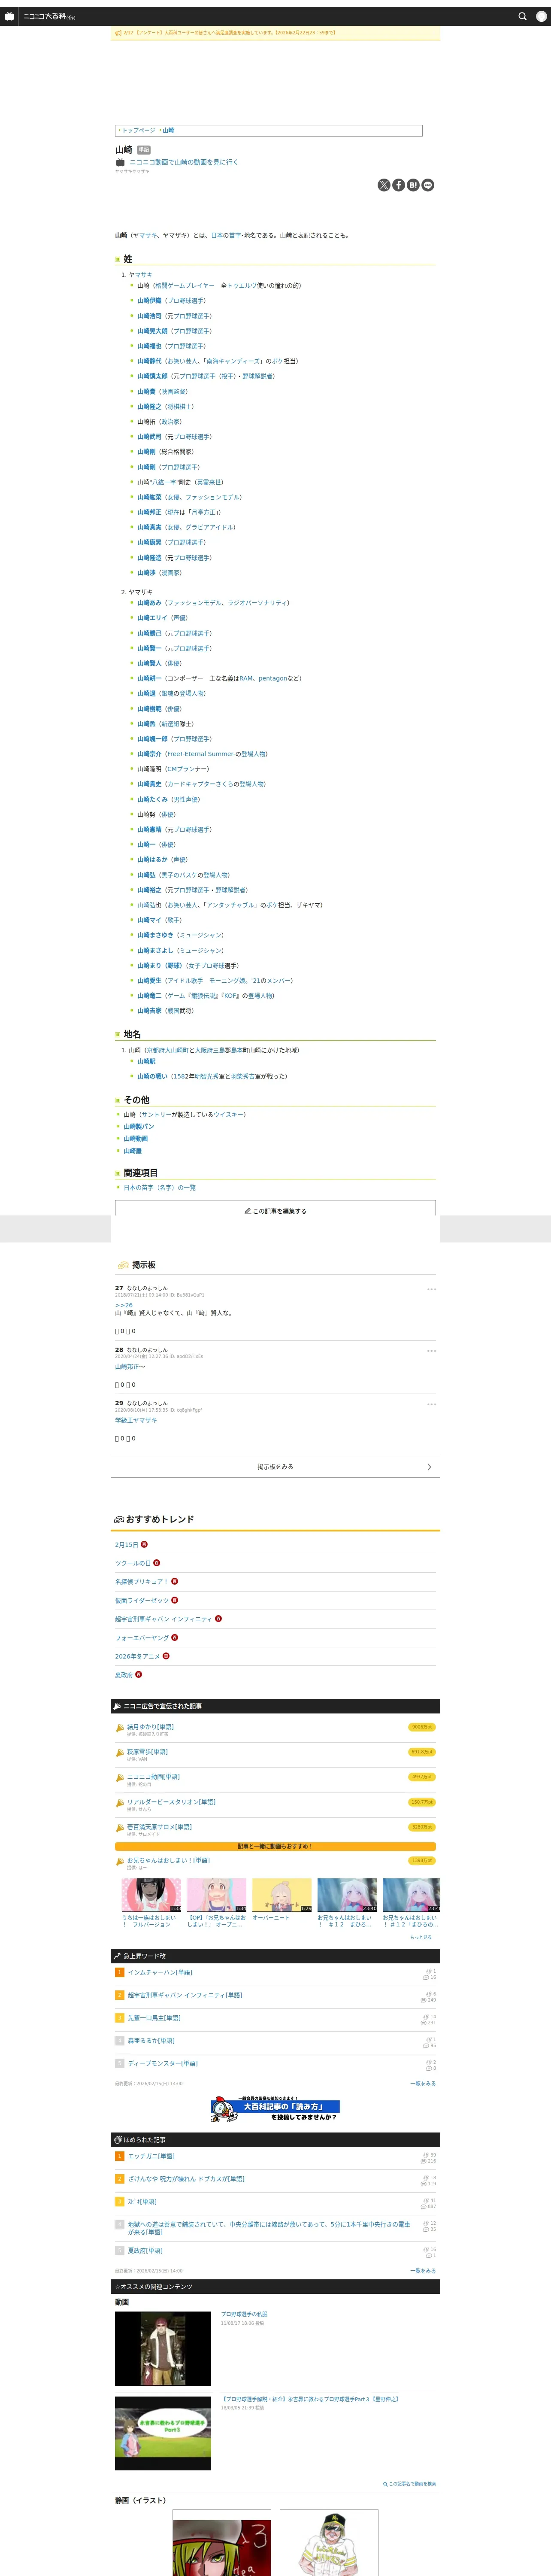Open 萩原雪歩[単語] advertised article
This screenshot has height=2576, width=551.
147,1752
